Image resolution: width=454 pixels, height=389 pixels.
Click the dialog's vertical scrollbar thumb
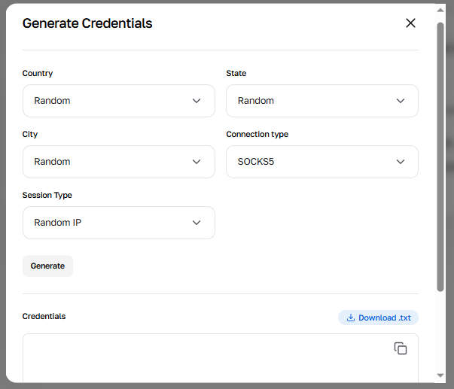[440, 150]
